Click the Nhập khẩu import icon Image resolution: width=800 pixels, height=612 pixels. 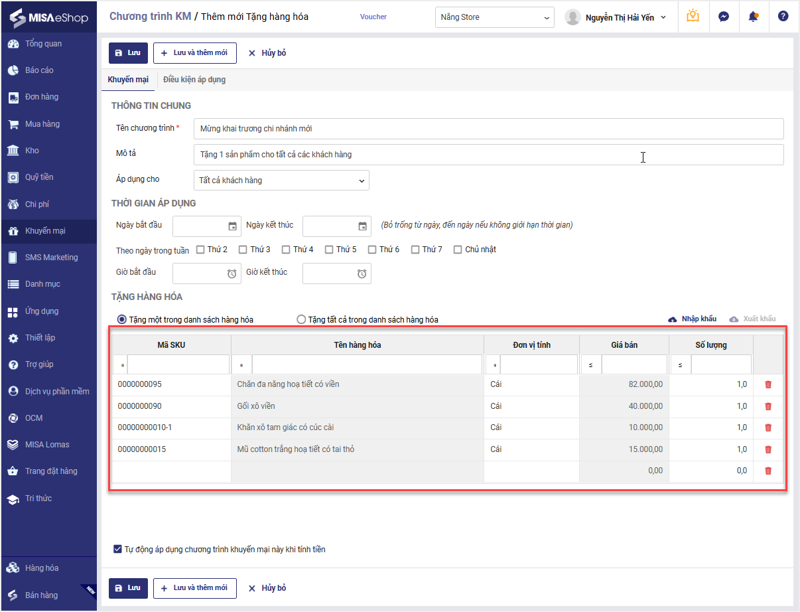click(x=672, y=319)
